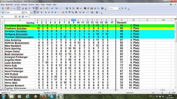177x99 pixels.
Task: Toggle Edit File mode icon
Action: click(19, 8)
